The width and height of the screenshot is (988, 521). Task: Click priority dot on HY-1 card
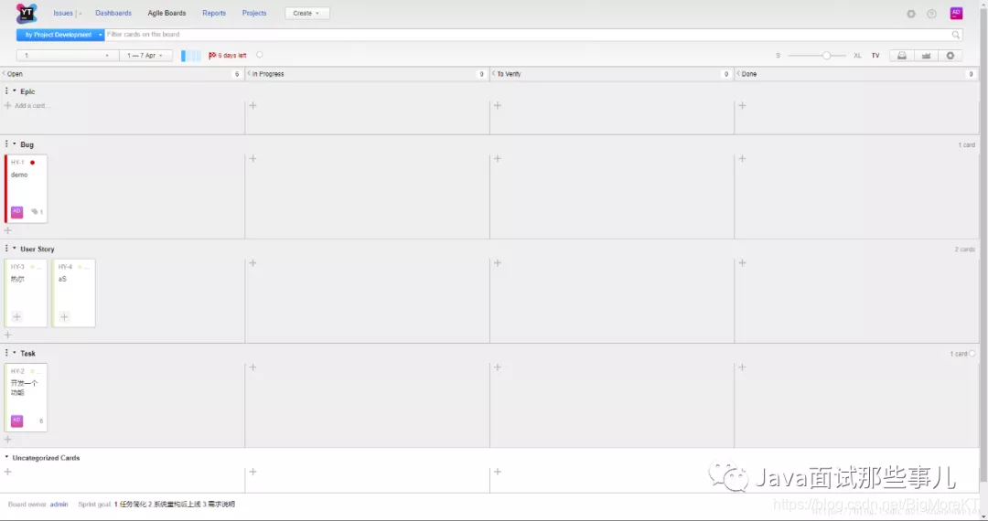coord(32,163)
